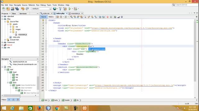The height and width of the screenshot is (111, 199).
Task: Toggle the first Navigator filter button
Action: 9,100
